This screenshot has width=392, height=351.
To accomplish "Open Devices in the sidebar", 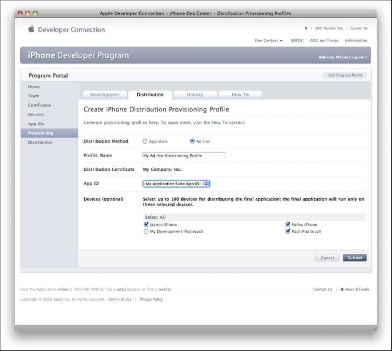I will (36, 114).
